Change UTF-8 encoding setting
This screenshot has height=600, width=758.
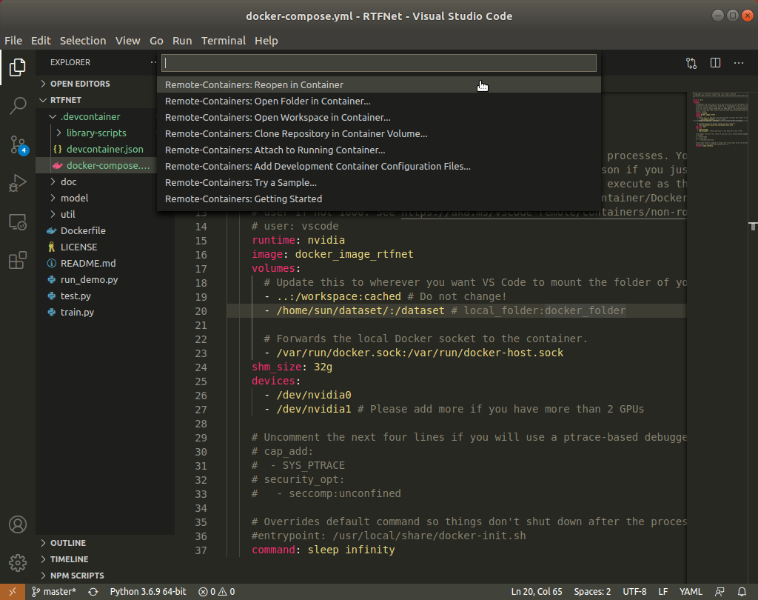tap(634, 592)
